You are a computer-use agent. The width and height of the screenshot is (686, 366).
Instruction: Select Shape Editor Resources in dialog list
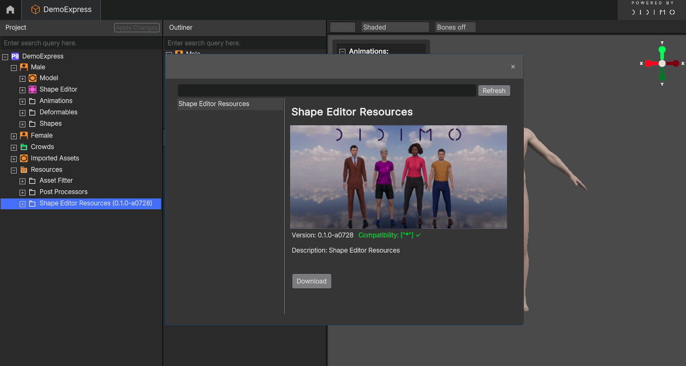[230, 104]
